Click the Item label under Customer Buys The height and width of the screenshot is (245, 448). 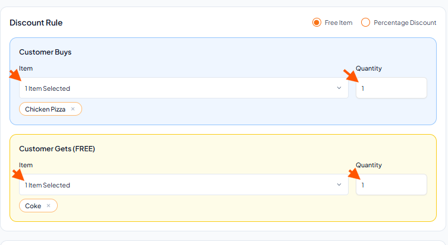click(26, 68)
